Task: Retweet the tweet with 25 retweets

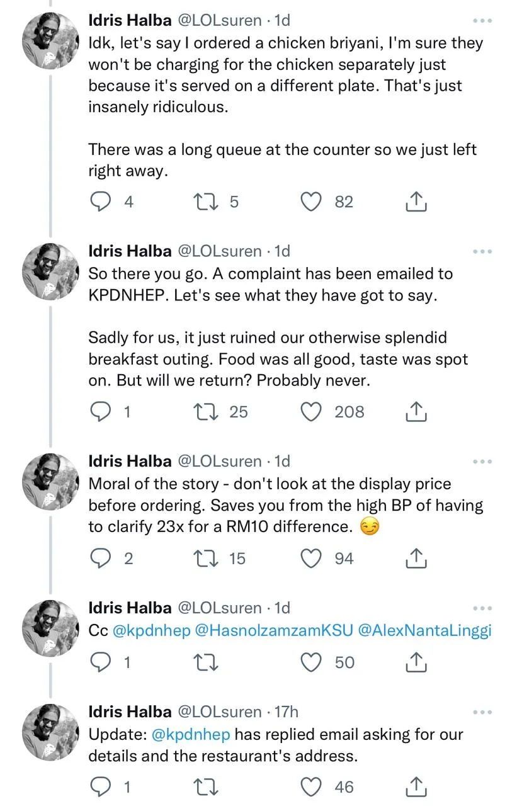Action: 203,412
